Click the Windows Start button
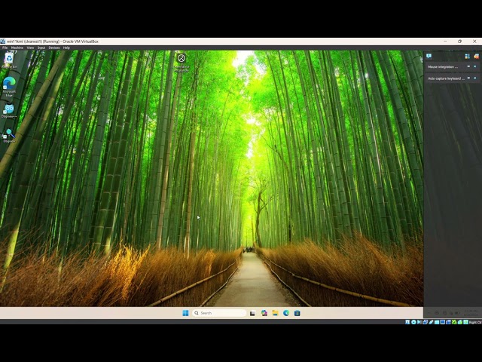The width and height of the screenshot is (482, 362). point(185,313)
